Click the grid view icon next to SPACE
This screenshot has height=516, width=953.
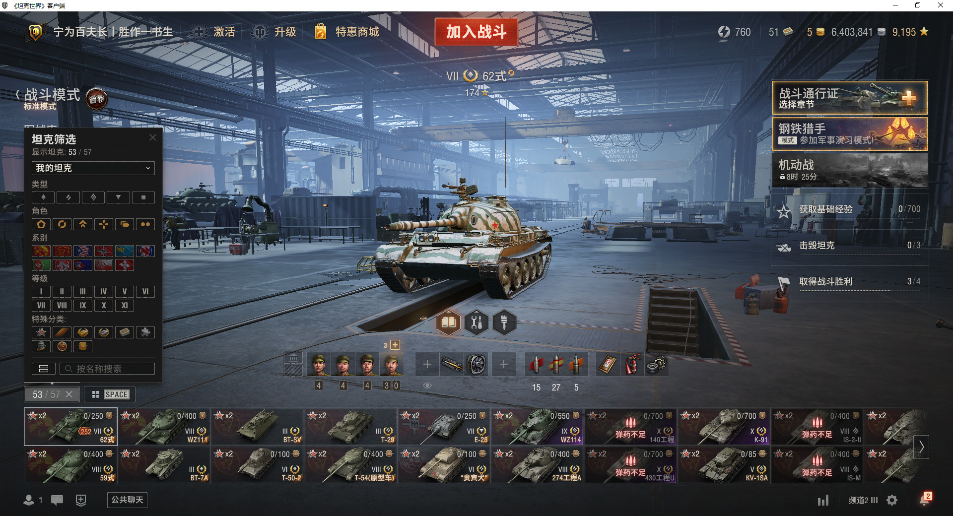(96, 394)
